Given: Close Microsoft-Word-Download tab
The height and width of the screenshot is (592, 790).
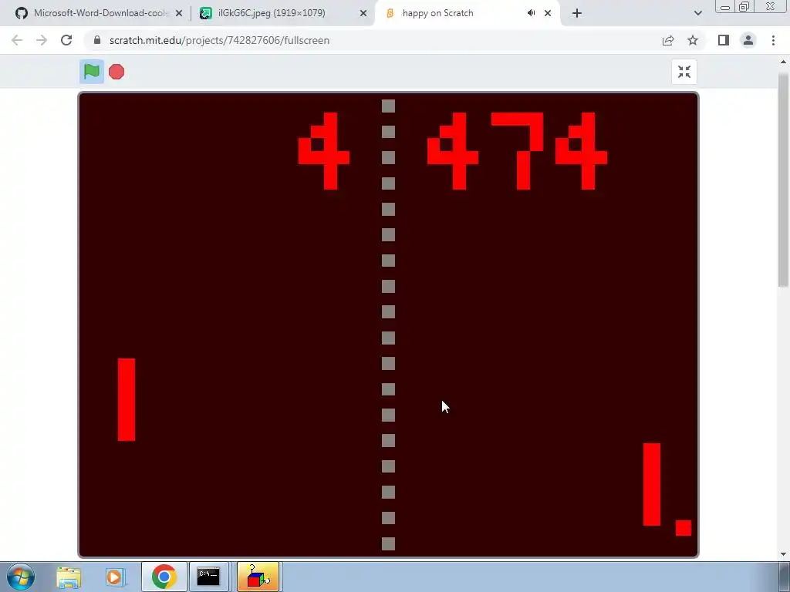Looking at the screenshot, I should [179, 13].
